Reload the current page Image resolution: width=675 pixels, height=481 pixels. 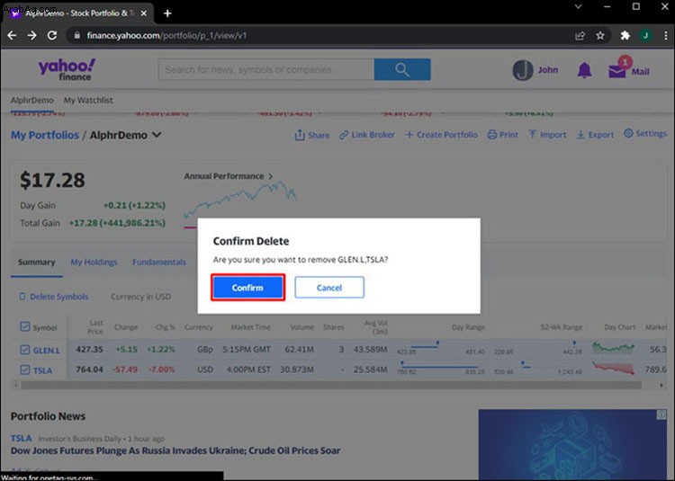coord(52,35)
